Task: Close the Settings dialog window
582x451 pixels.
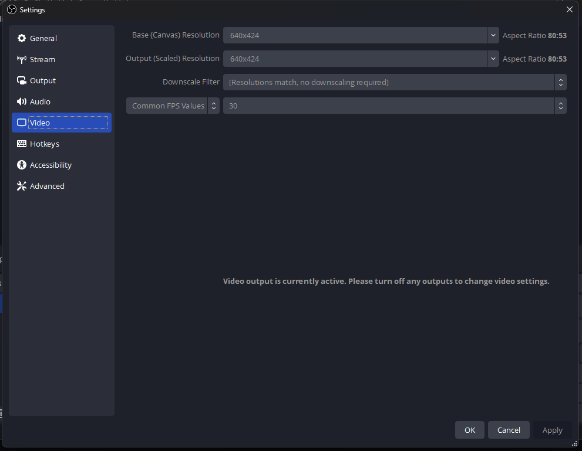Action: pos(570,9)
